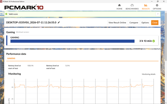Click the blue Gaming battery life bar
The width and height of the screenshot is (167, 104).
[73, 41]
